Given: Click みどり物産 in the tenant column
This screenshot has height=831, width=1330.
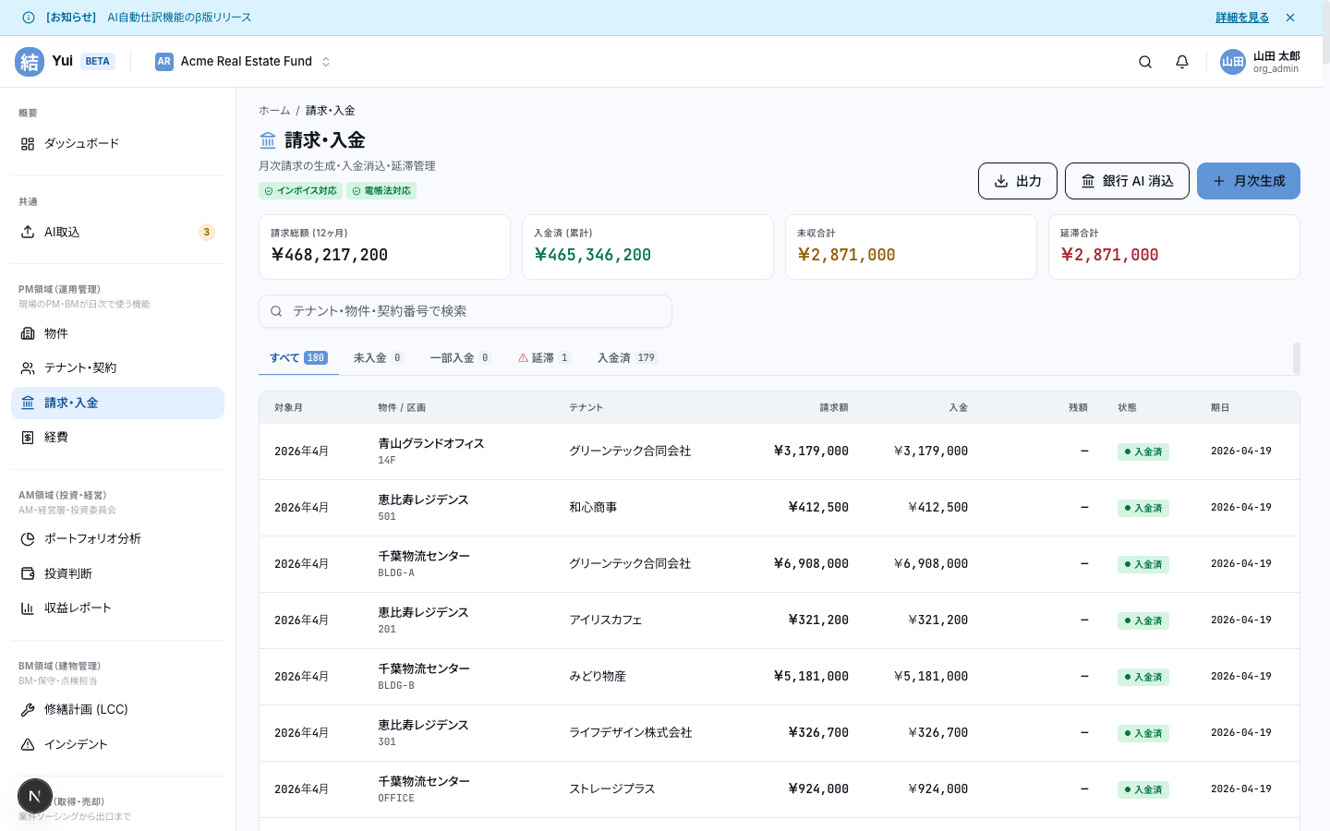Looking at the screenshot, I should pos(598,677).
